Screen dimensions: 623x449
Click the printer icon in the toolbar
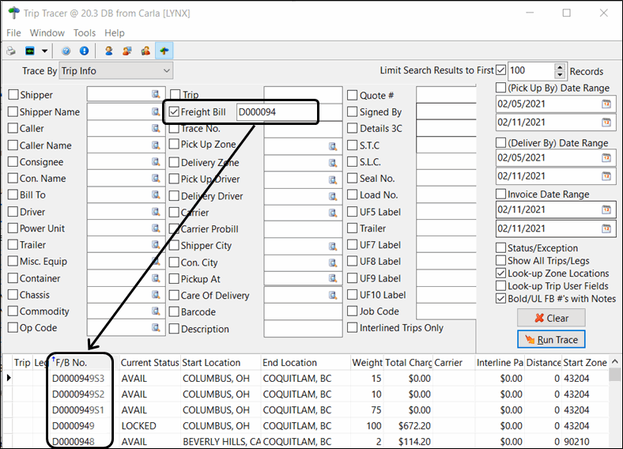pos(11,51)
